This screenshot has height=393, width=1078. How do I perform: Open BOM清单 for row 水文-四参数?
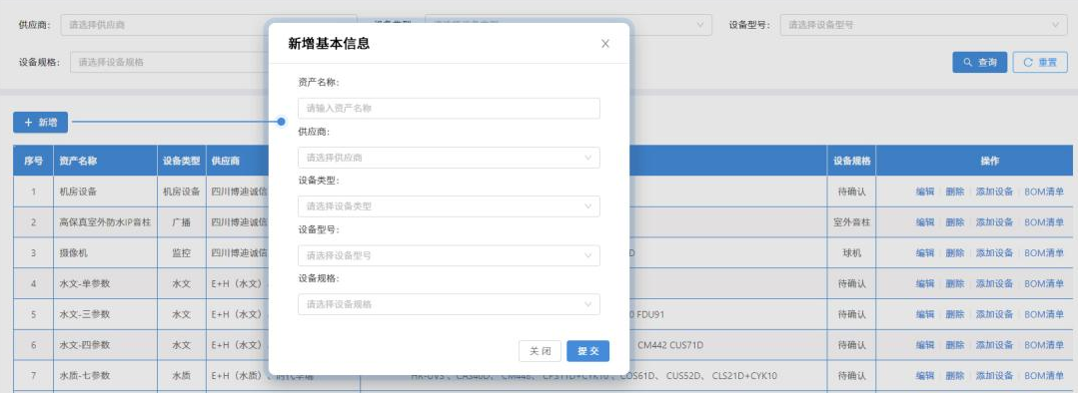(1044, 345)
